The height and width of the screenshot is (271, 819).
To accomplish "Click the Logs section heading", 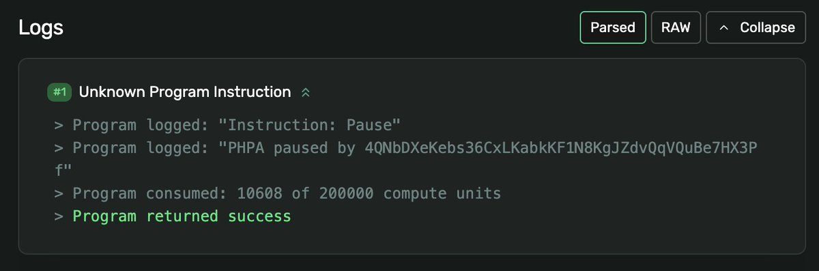I will pyautogui.click(x=41, y=28).
